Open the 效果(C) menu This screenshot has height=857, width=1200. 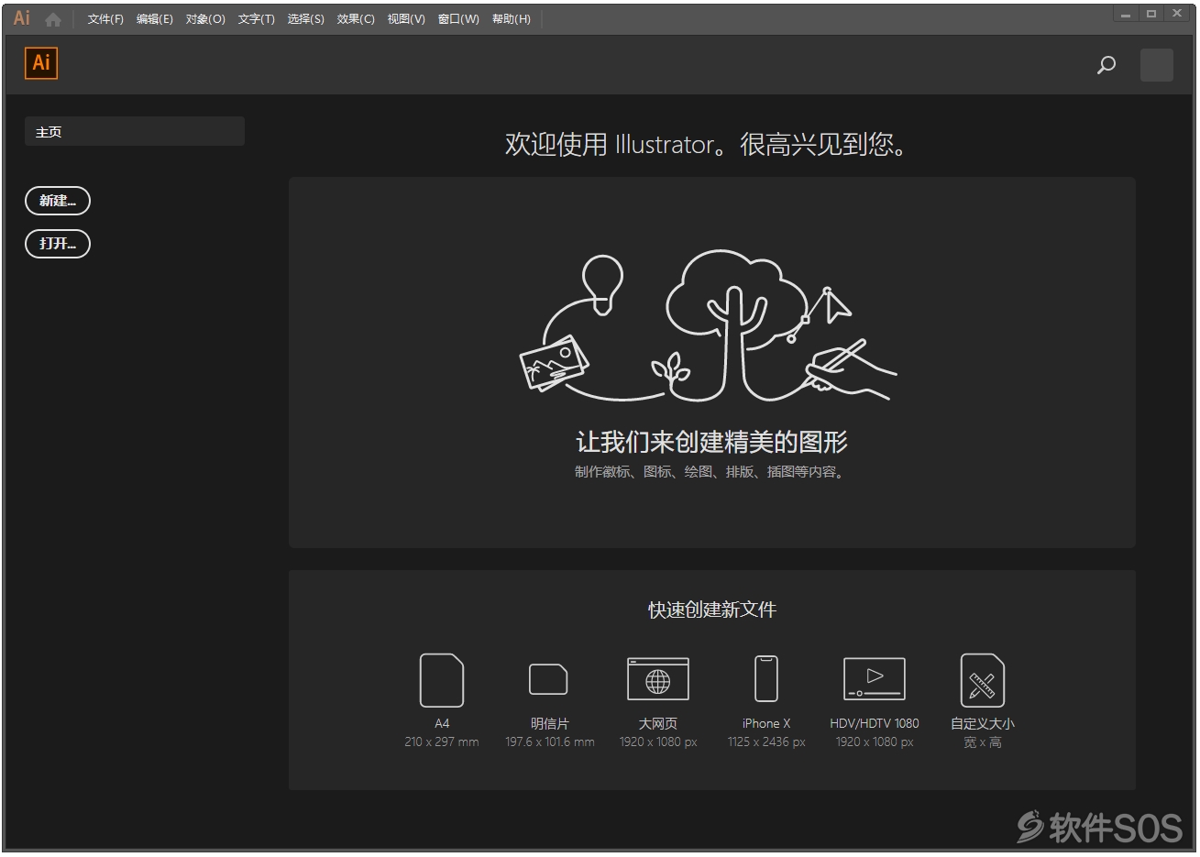[x=356, y=19]
